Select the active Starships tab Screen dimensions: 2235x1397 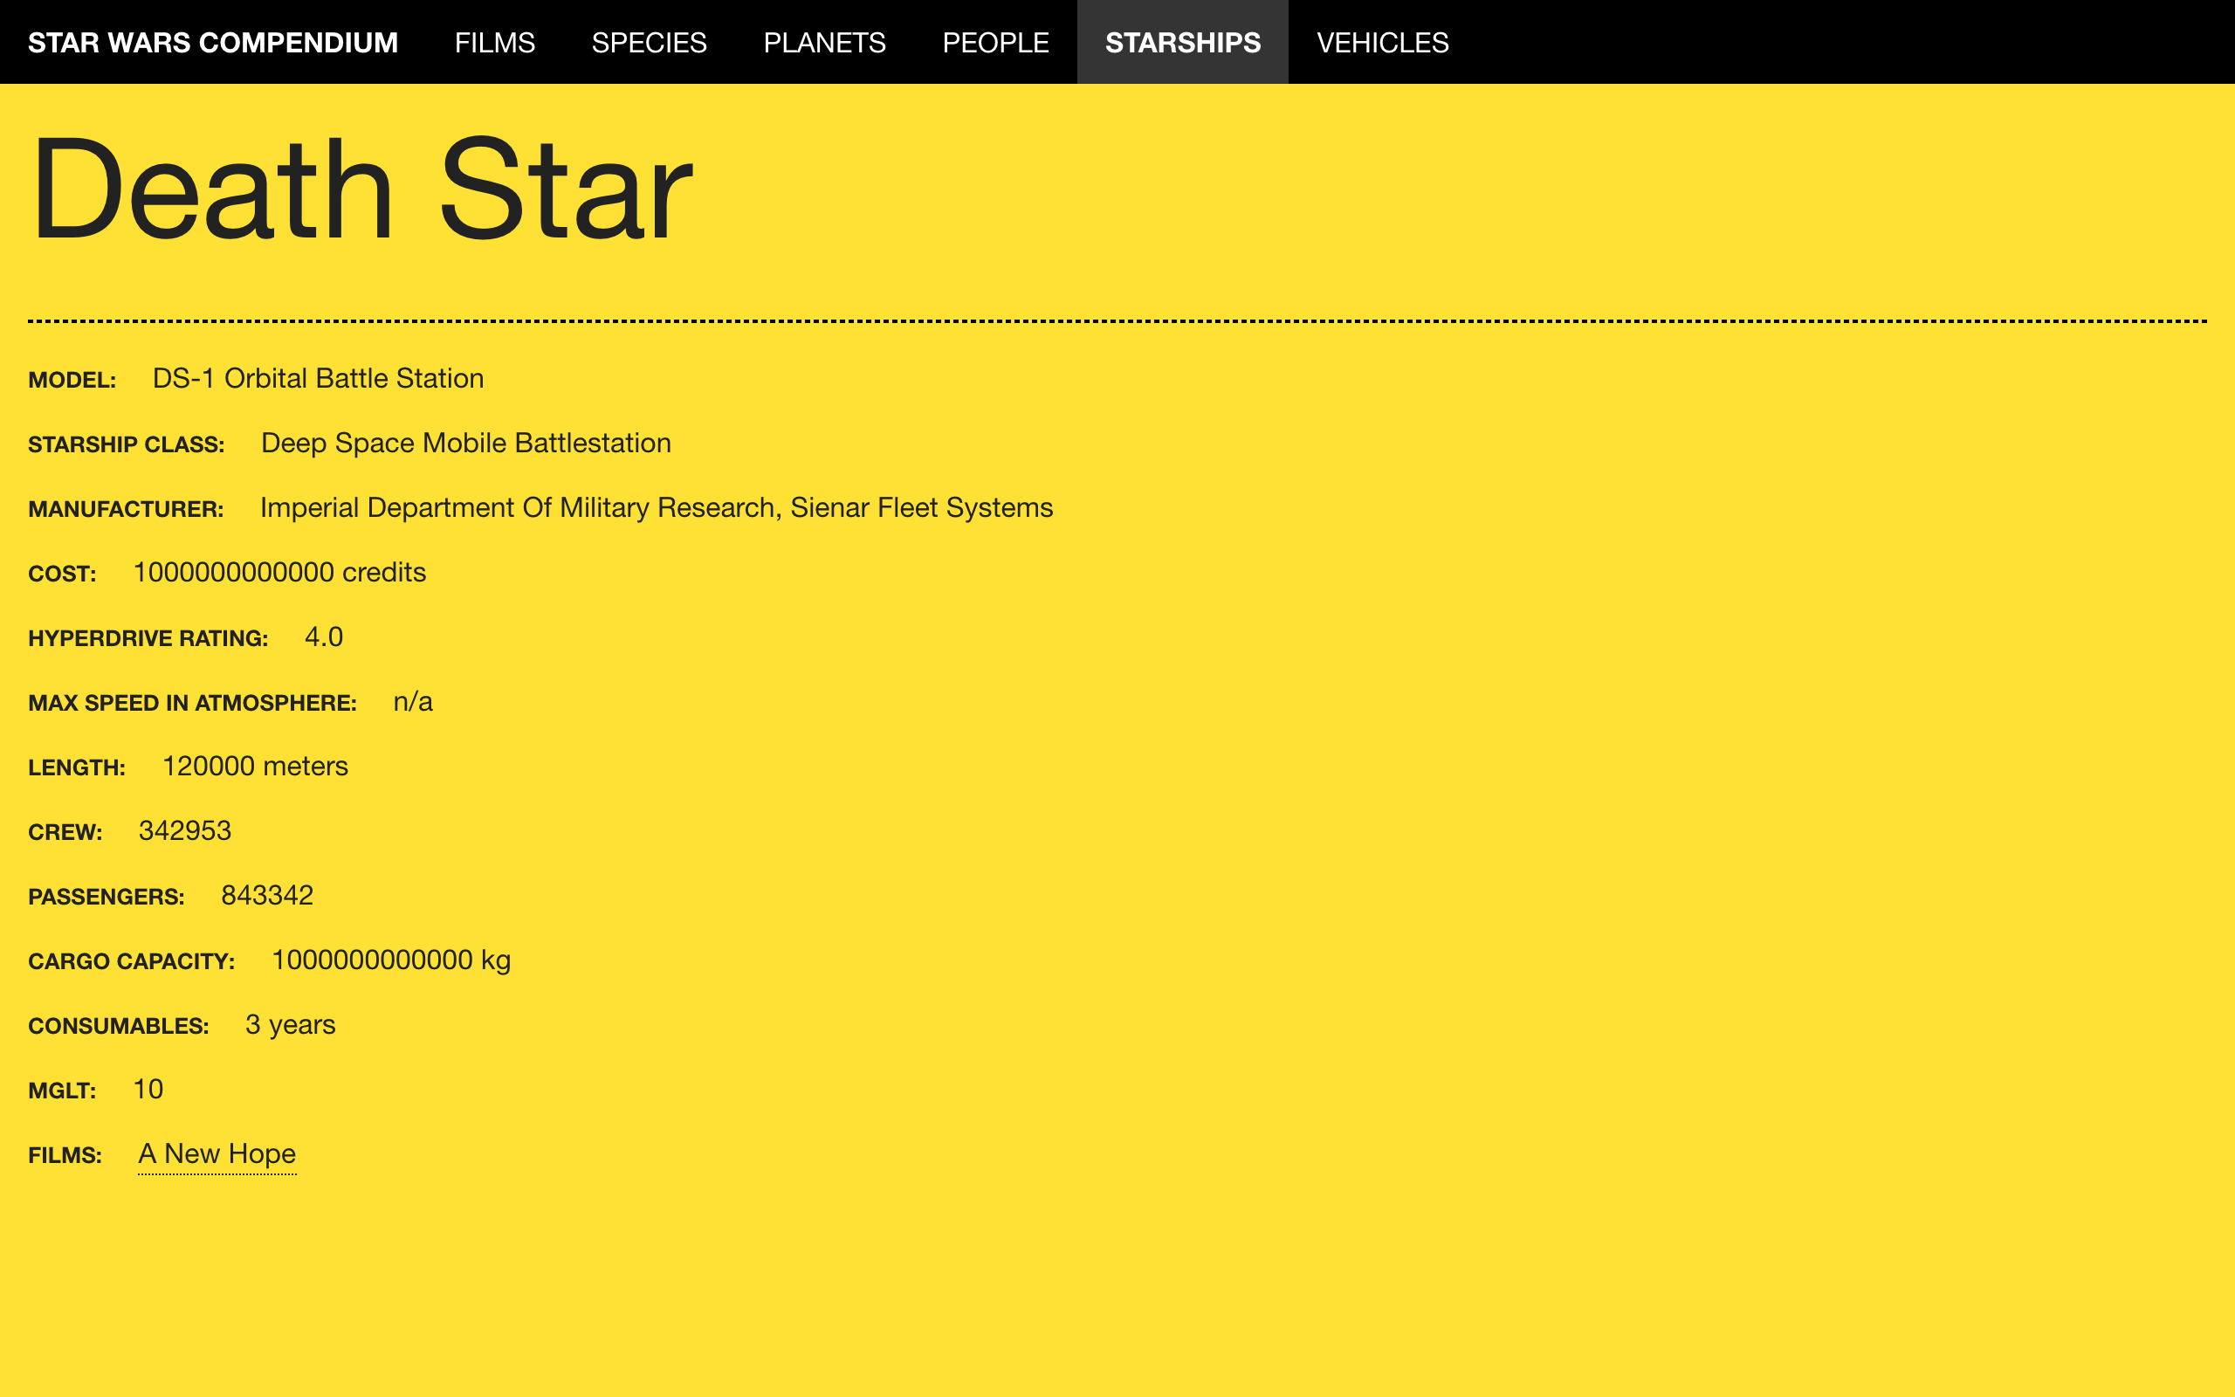coord(1182,43)
